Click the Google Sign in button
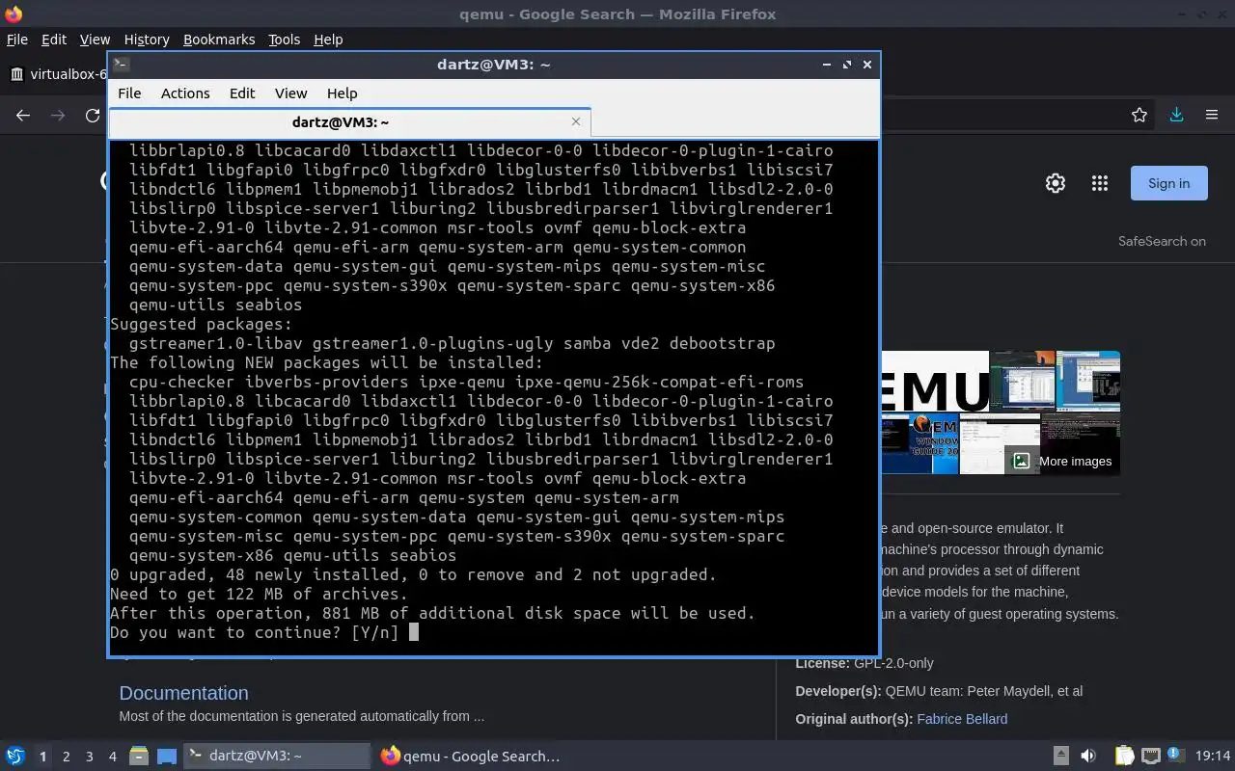 [x=1168, y=183]
